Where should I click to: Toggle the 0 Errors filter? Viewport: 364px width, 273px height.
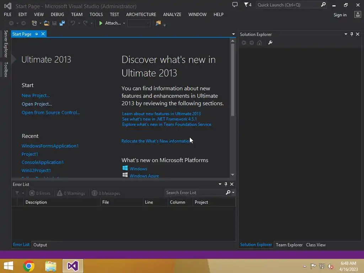(40, 193)
